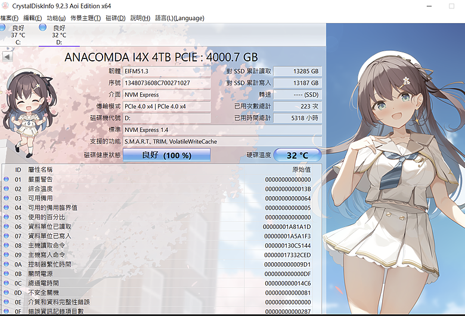This screenshot has height=316, width=465.
Task: Select the D: drive tab at 32 °C
Action: coord(59,35)
